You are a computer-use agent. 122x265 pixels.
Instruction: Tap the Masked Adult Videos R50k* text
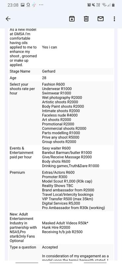(65, 223)
